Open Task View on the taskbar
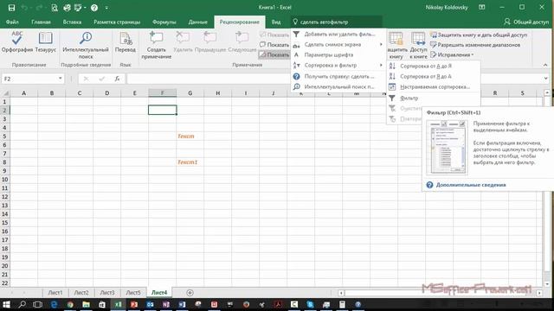 (x=37, y=304)
